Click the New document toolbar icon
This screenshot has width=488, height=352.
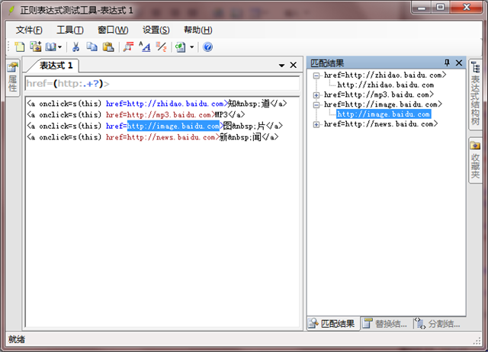(x=20, y=47)
